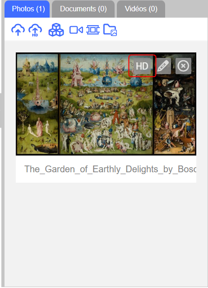The height and width of the screenshot is (288, 208).
Task: Open the 3D cubes model tool
Action: [x=56, y=30]
